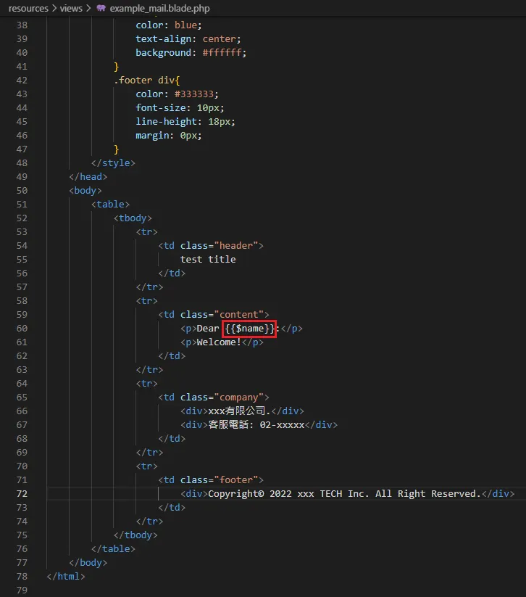Click the 'views' breadcrumb segment
Viewport: 526px width, 597px height.
71,9
